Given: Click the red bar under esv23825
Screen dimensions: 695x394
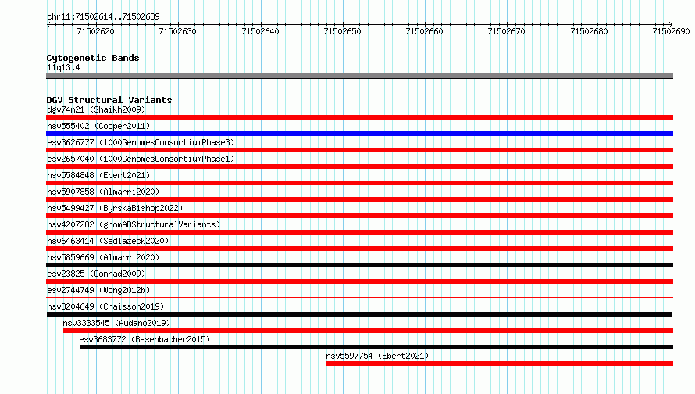Looking at the screenshot, I should [359, 281].
